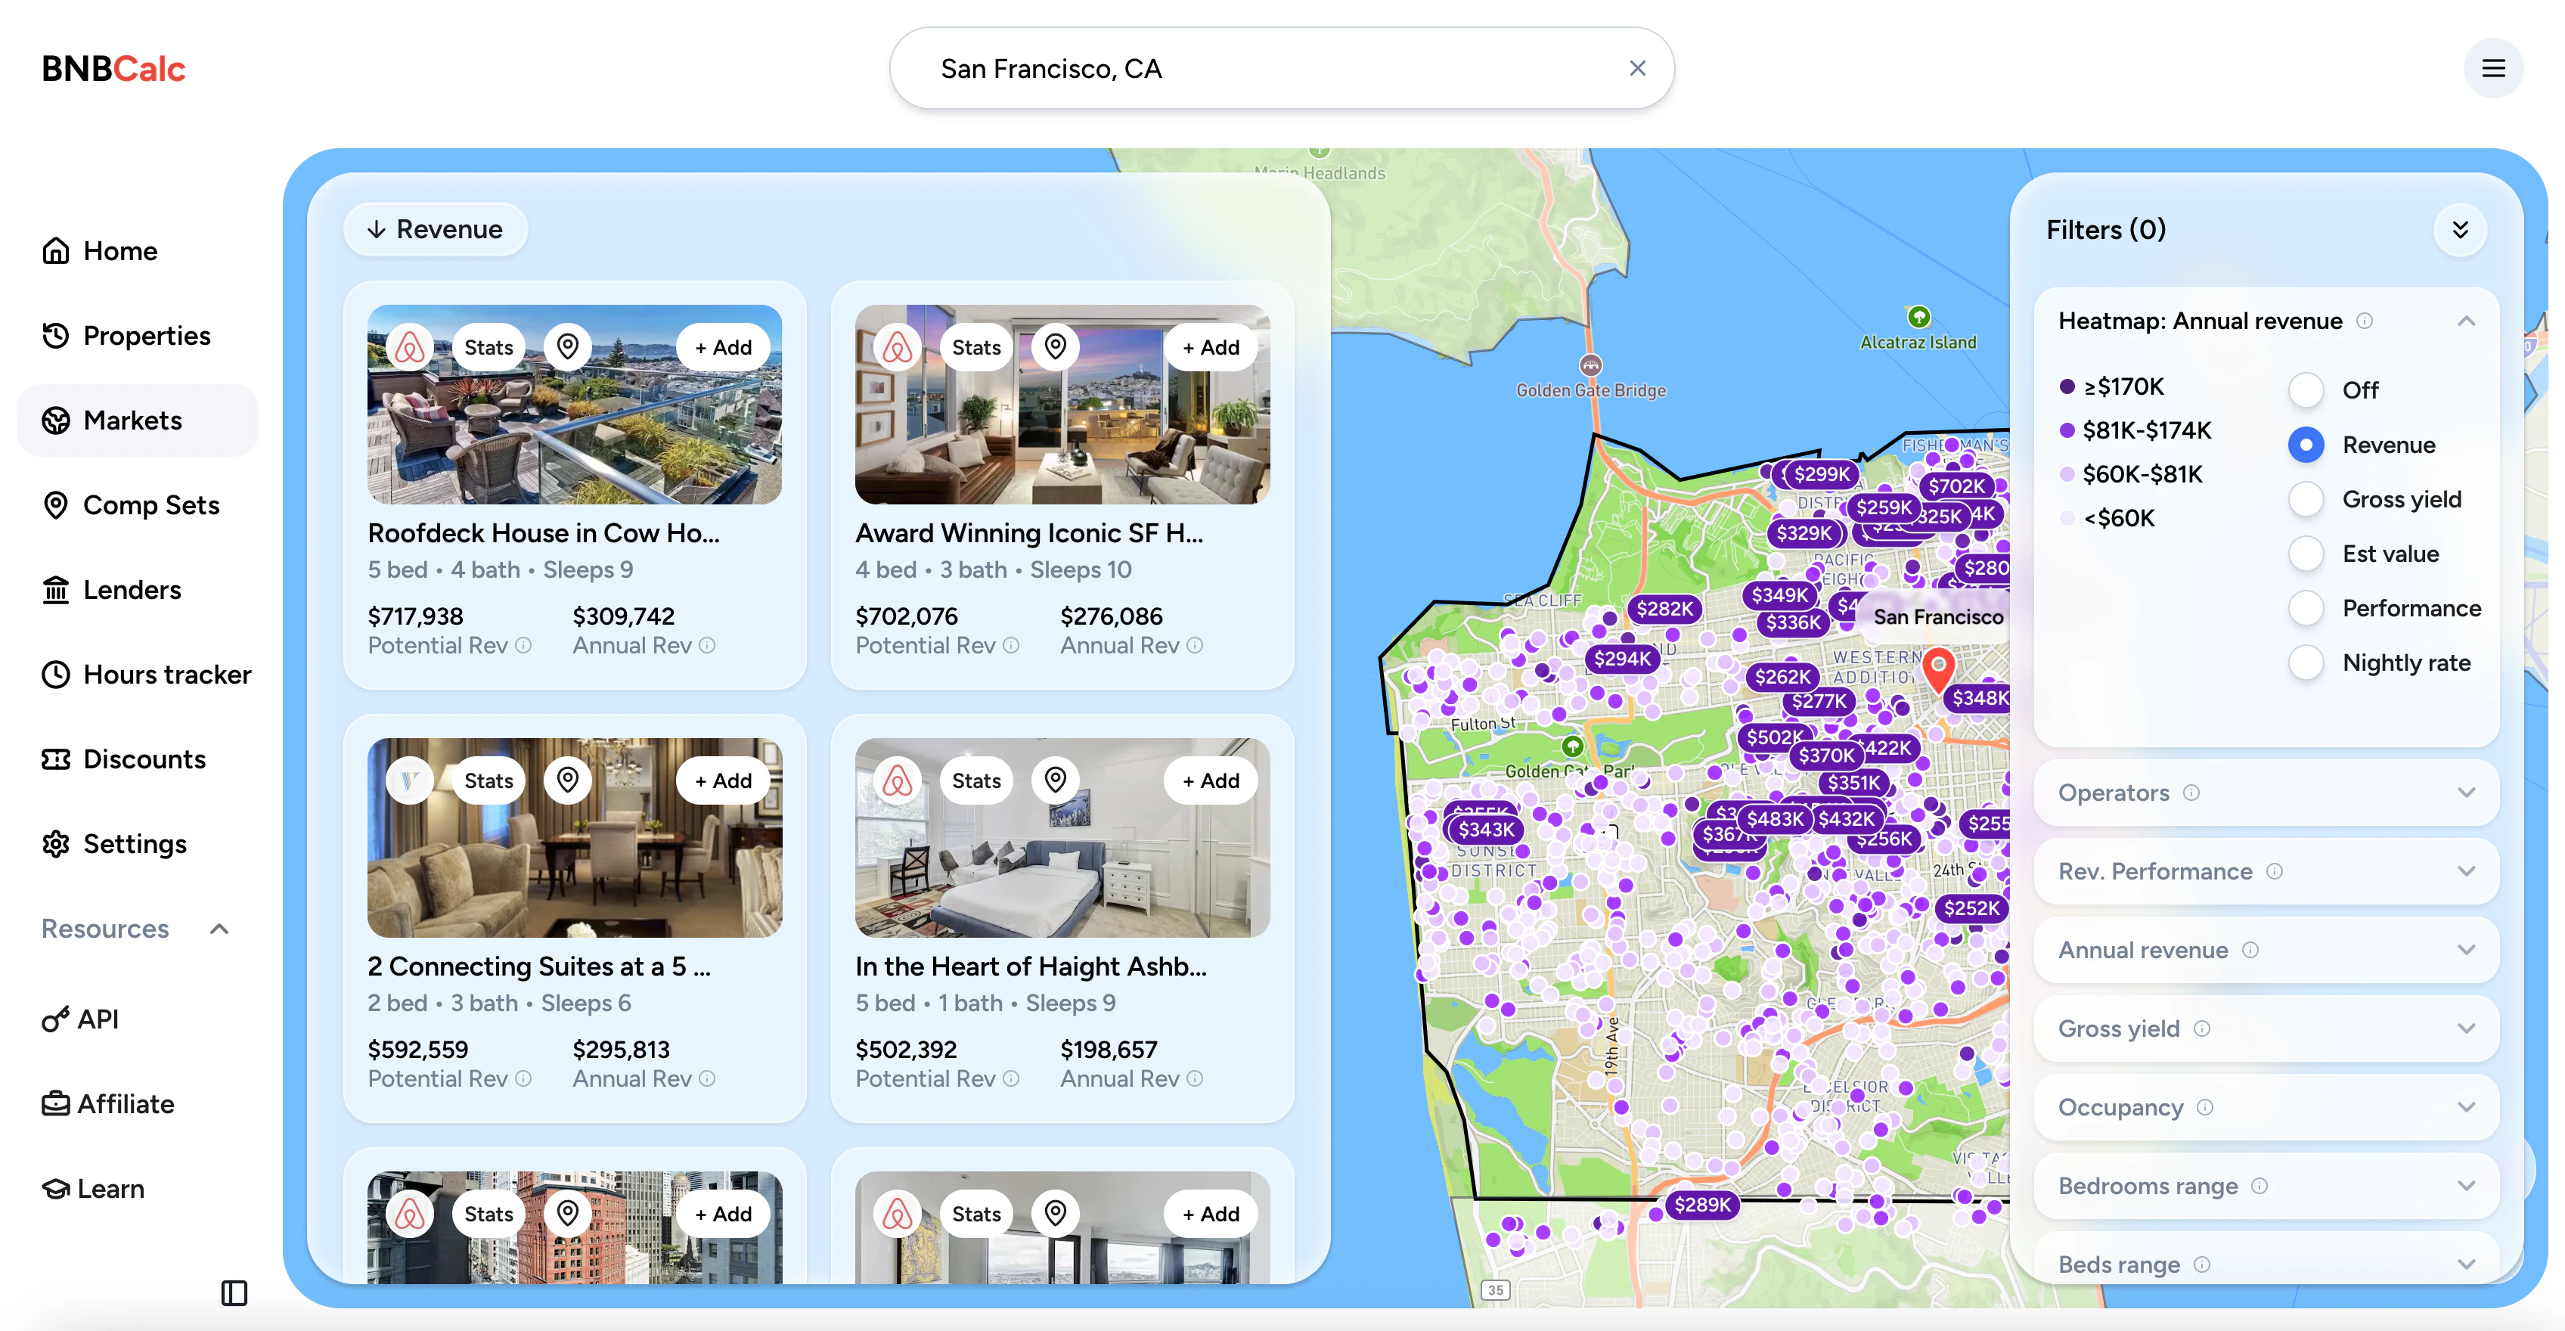Select the Gross yield heatmap option

click(x=2306, y=499)
